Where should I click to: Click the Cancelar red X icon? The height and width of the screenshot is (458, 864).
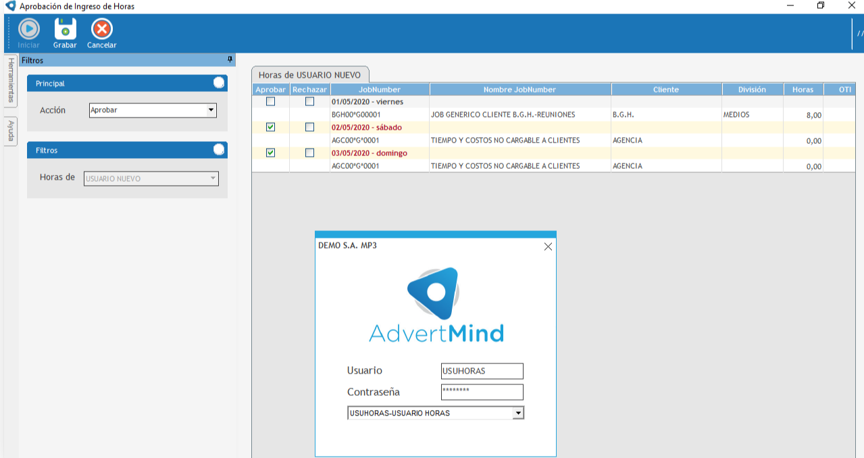[101, 30]
